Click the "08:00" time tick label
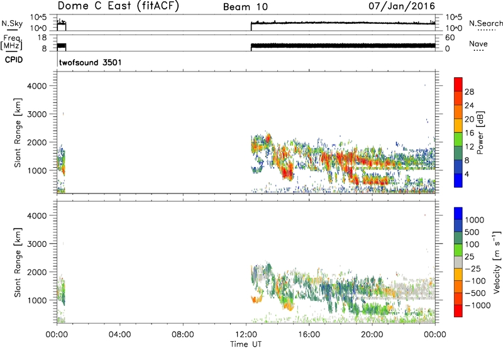Image resolution: width=503 pixels, height=348 pixels. click(182, 335)
